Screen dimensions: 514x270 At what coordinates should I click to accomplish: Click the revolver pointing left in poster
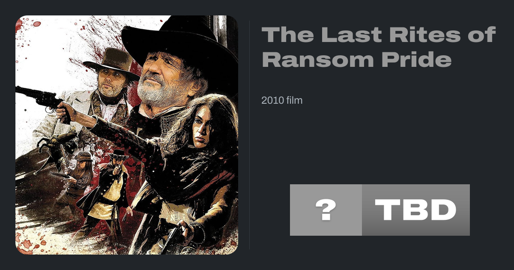39,99
